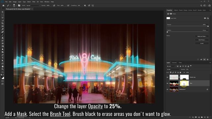Screen dimensions: 212x119
Task: Toggle layer filtering on or off
Action: (x=191, y=66)
